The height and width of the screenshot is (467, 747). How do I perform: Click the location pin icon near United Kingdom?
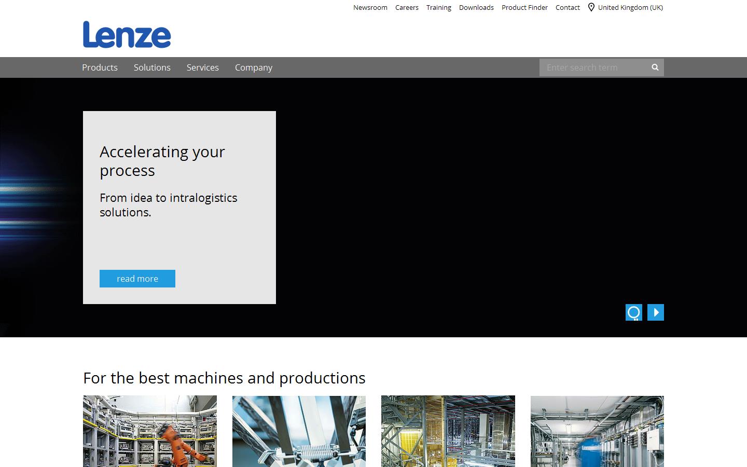(x=591, y=7)
